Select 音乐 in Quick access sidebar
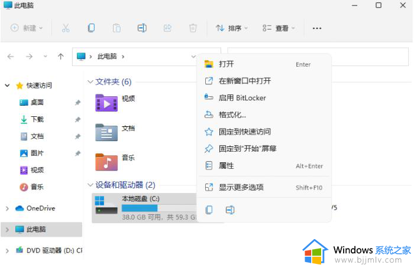The width and height of the screenshot is (414, 268). (x=37, y=187)
